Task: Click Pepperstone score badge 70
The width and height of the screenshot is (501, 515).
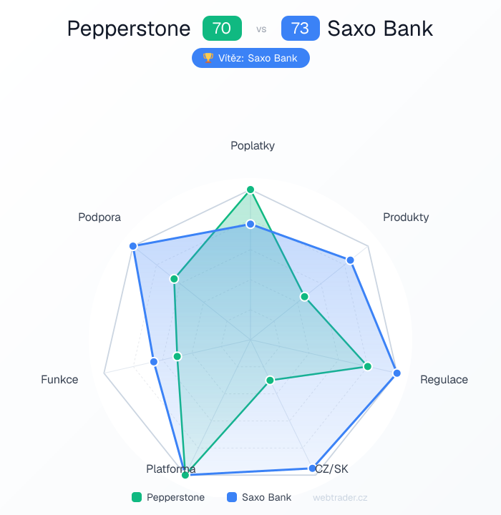Action: (x=222, y=29)
